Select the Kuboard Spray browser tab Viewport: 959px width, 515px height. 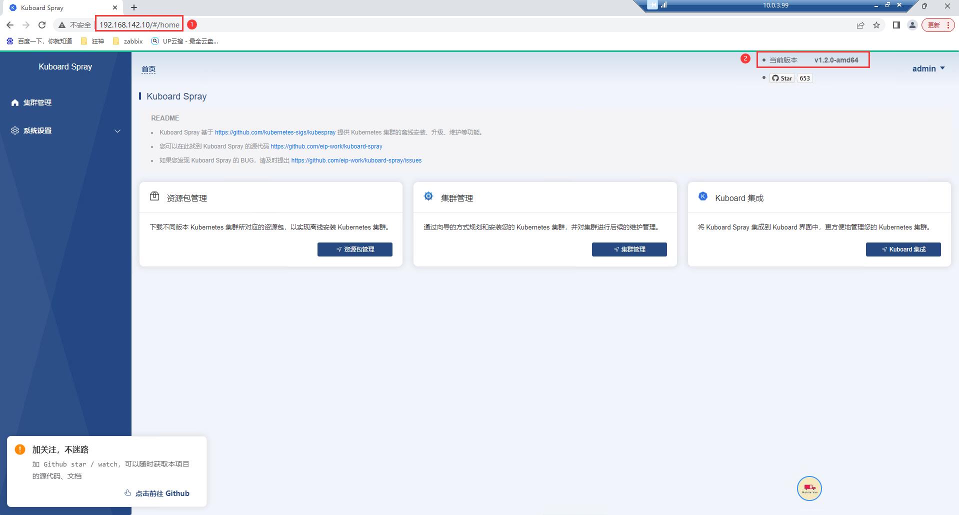click(x=62, y=7)
